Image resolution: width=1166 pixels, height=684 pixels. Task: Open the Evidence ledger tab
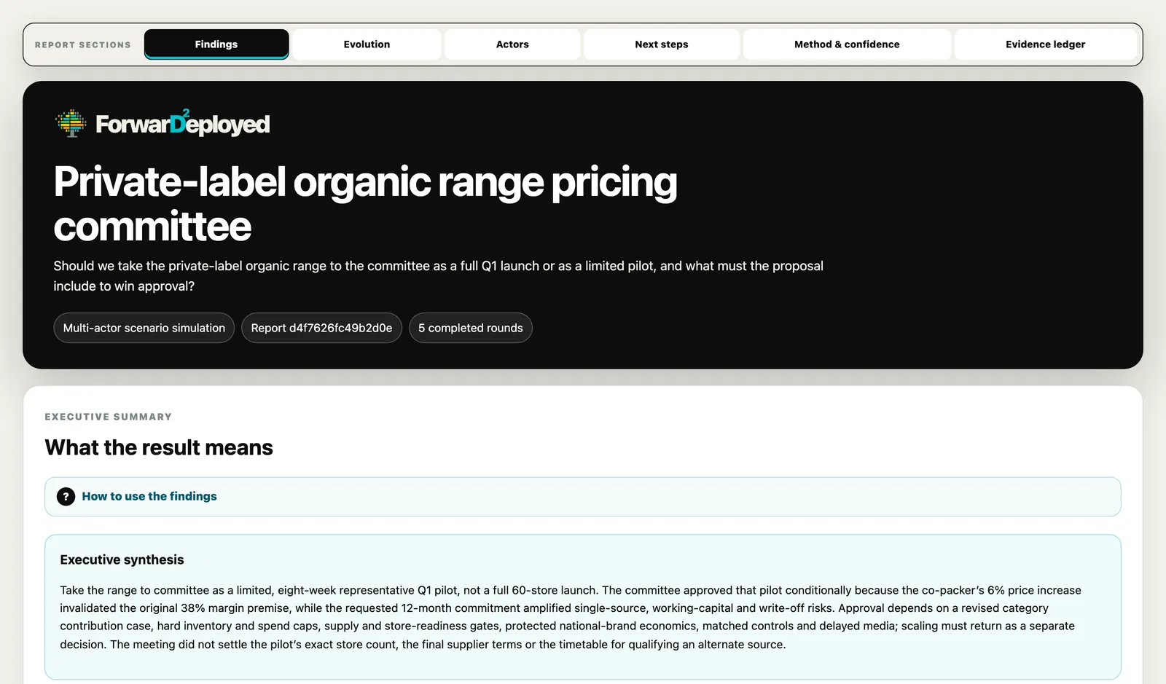1046,44
